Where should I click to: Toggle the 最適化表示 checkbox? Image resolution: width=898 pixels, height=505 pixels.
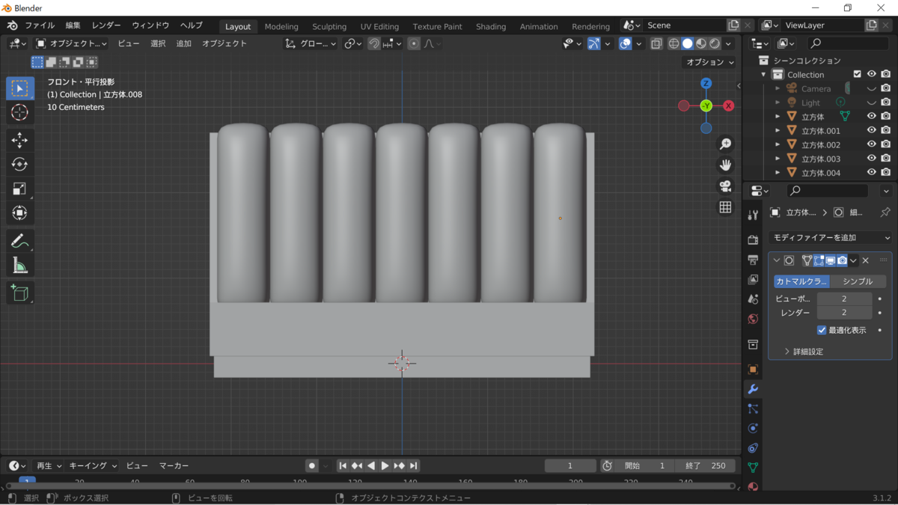click(x=822, y=330)
